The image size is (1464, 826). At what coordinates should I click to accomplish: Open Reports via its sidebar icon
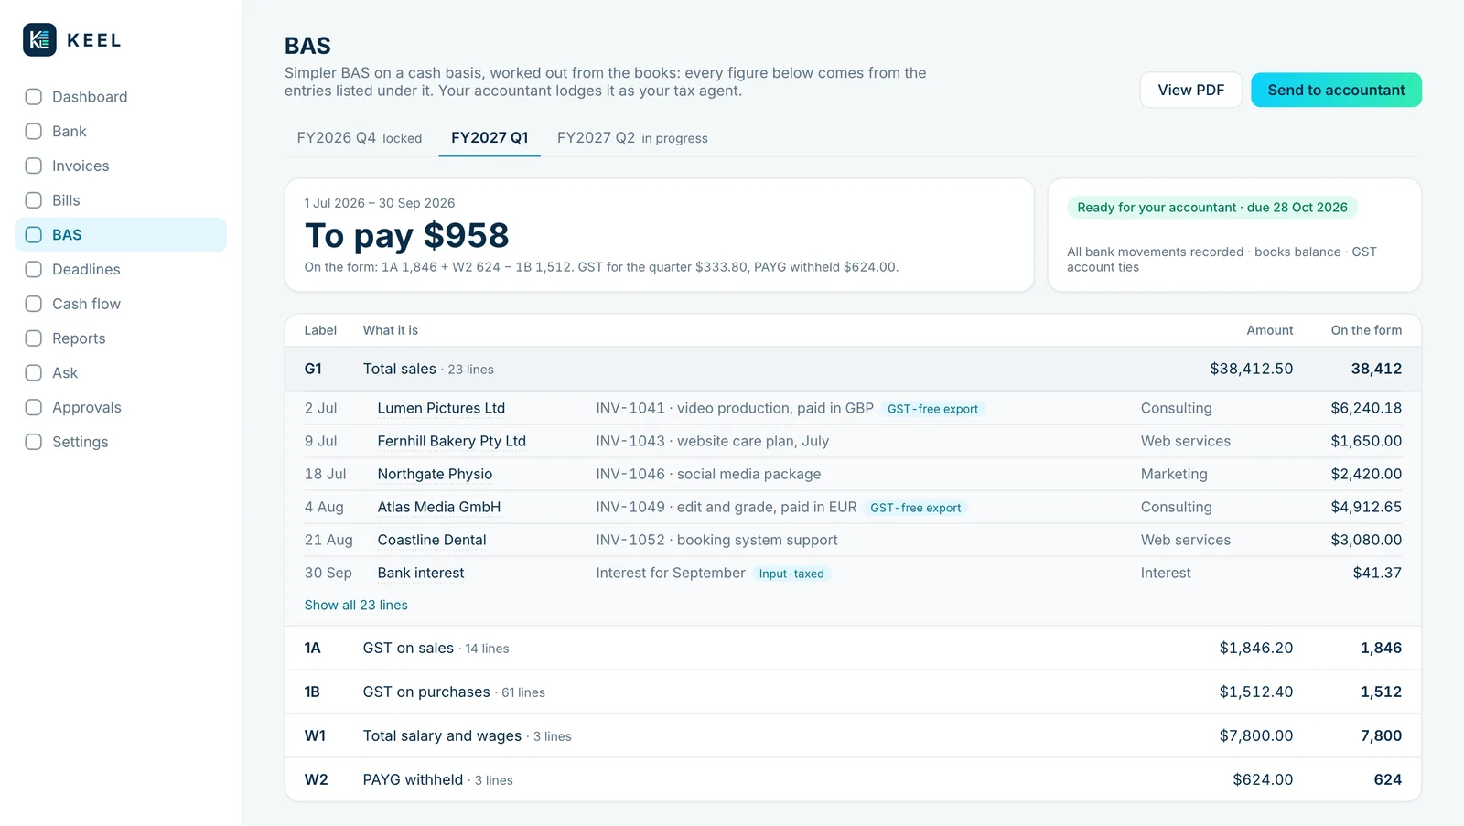(x=34, y=338)
